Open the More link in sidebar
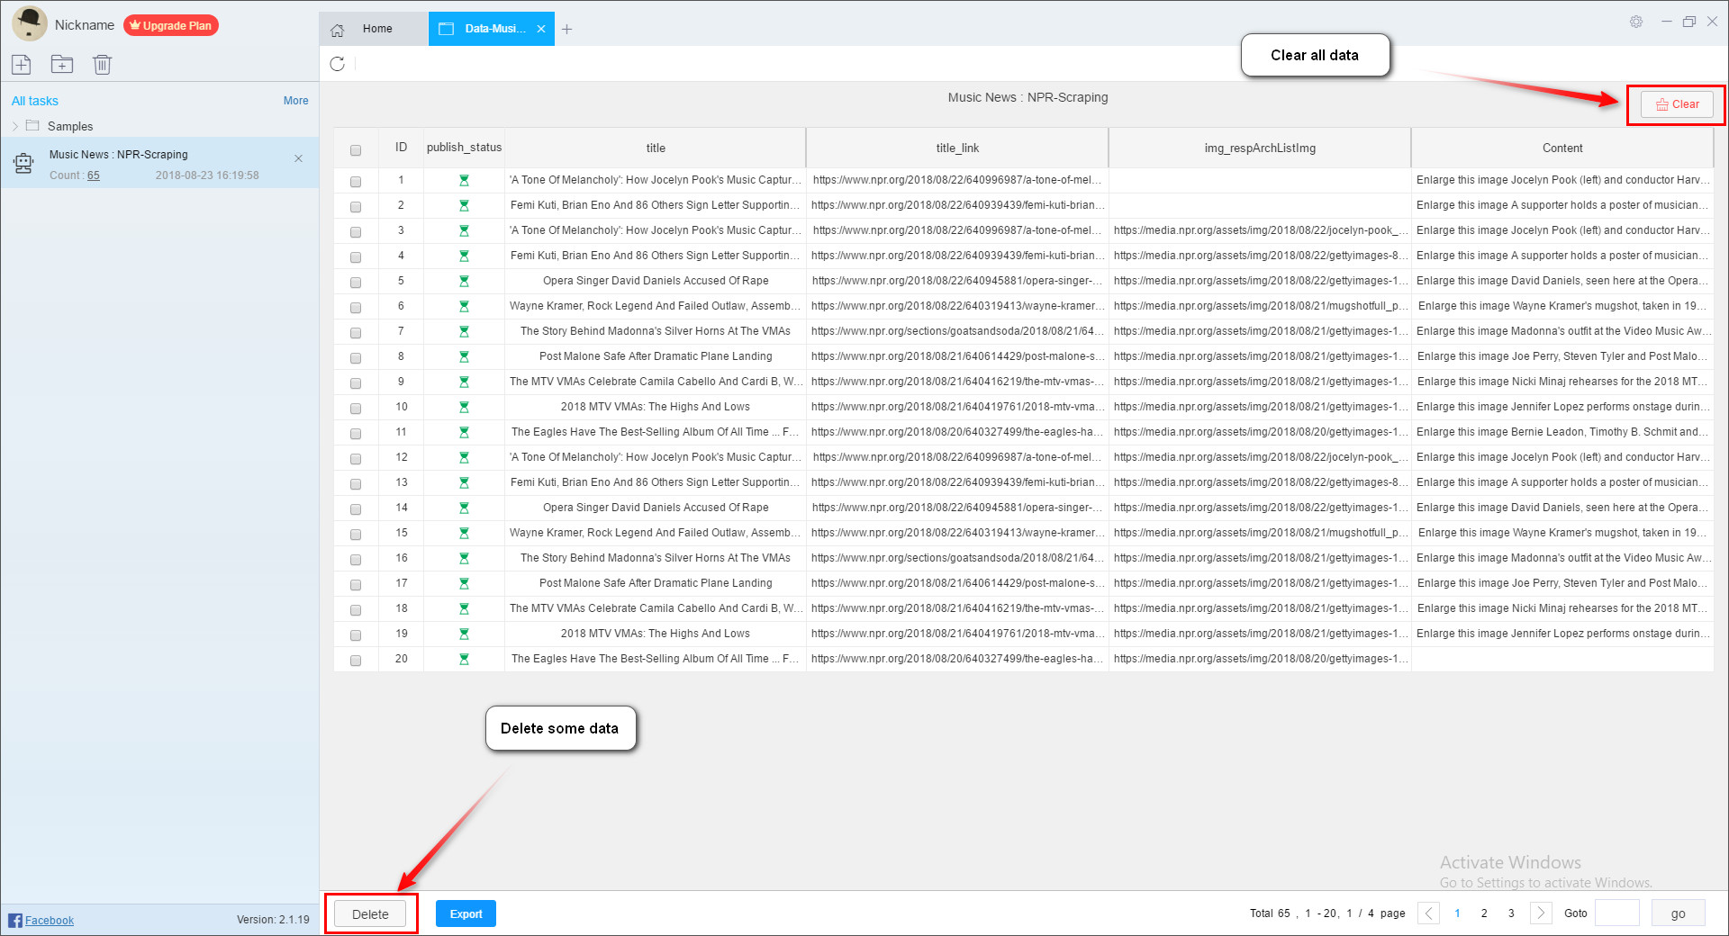Screen dimensions: 1729x936 295,101
